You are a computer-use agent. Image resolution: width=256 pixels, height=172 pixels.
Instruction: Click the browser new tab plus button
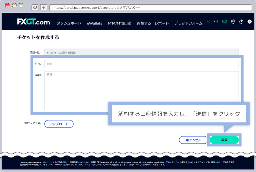coord(43,7)
